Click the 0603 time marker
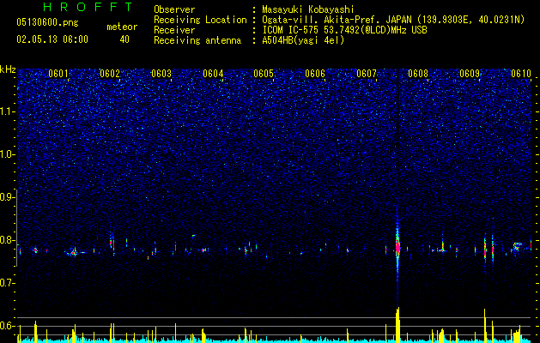540x343 pixels. pyautogui.click(x=161, y=74)
